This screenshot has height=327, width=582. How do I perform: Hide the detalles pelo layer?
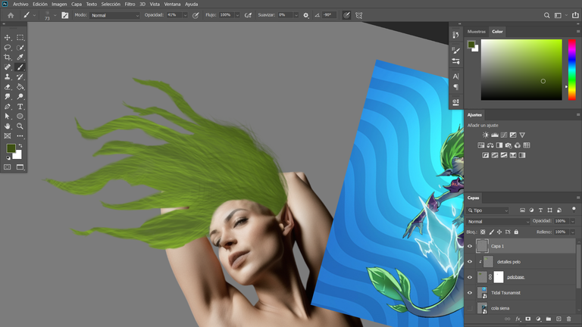(x=470, y=262)
